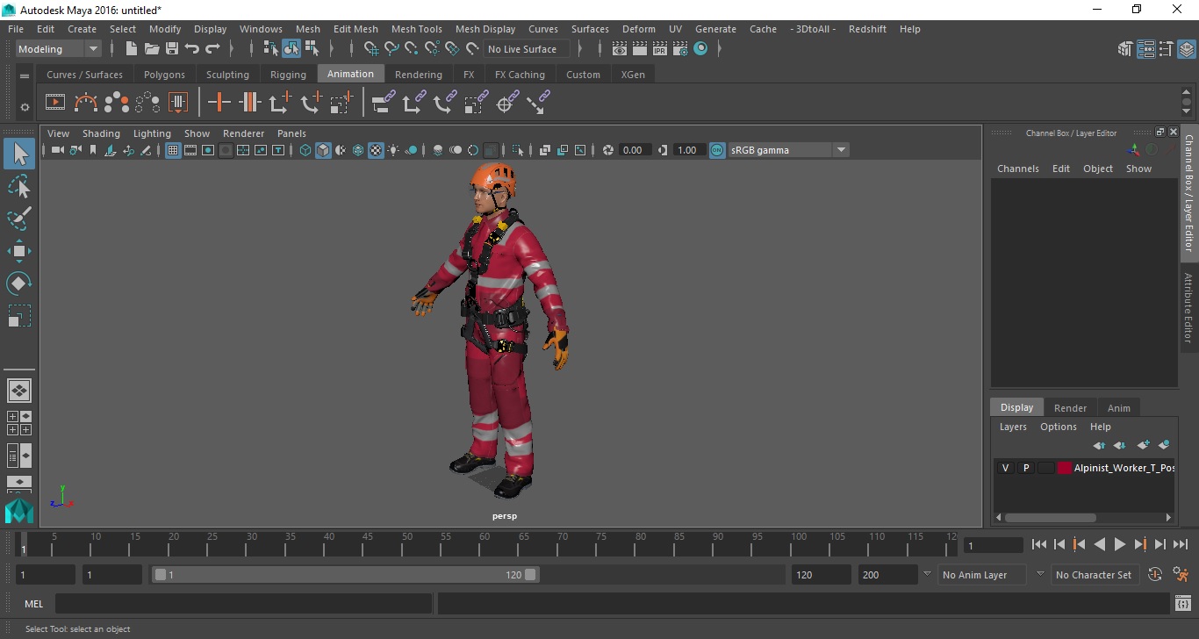Toggle auto keyframe button

(1155, 575)
